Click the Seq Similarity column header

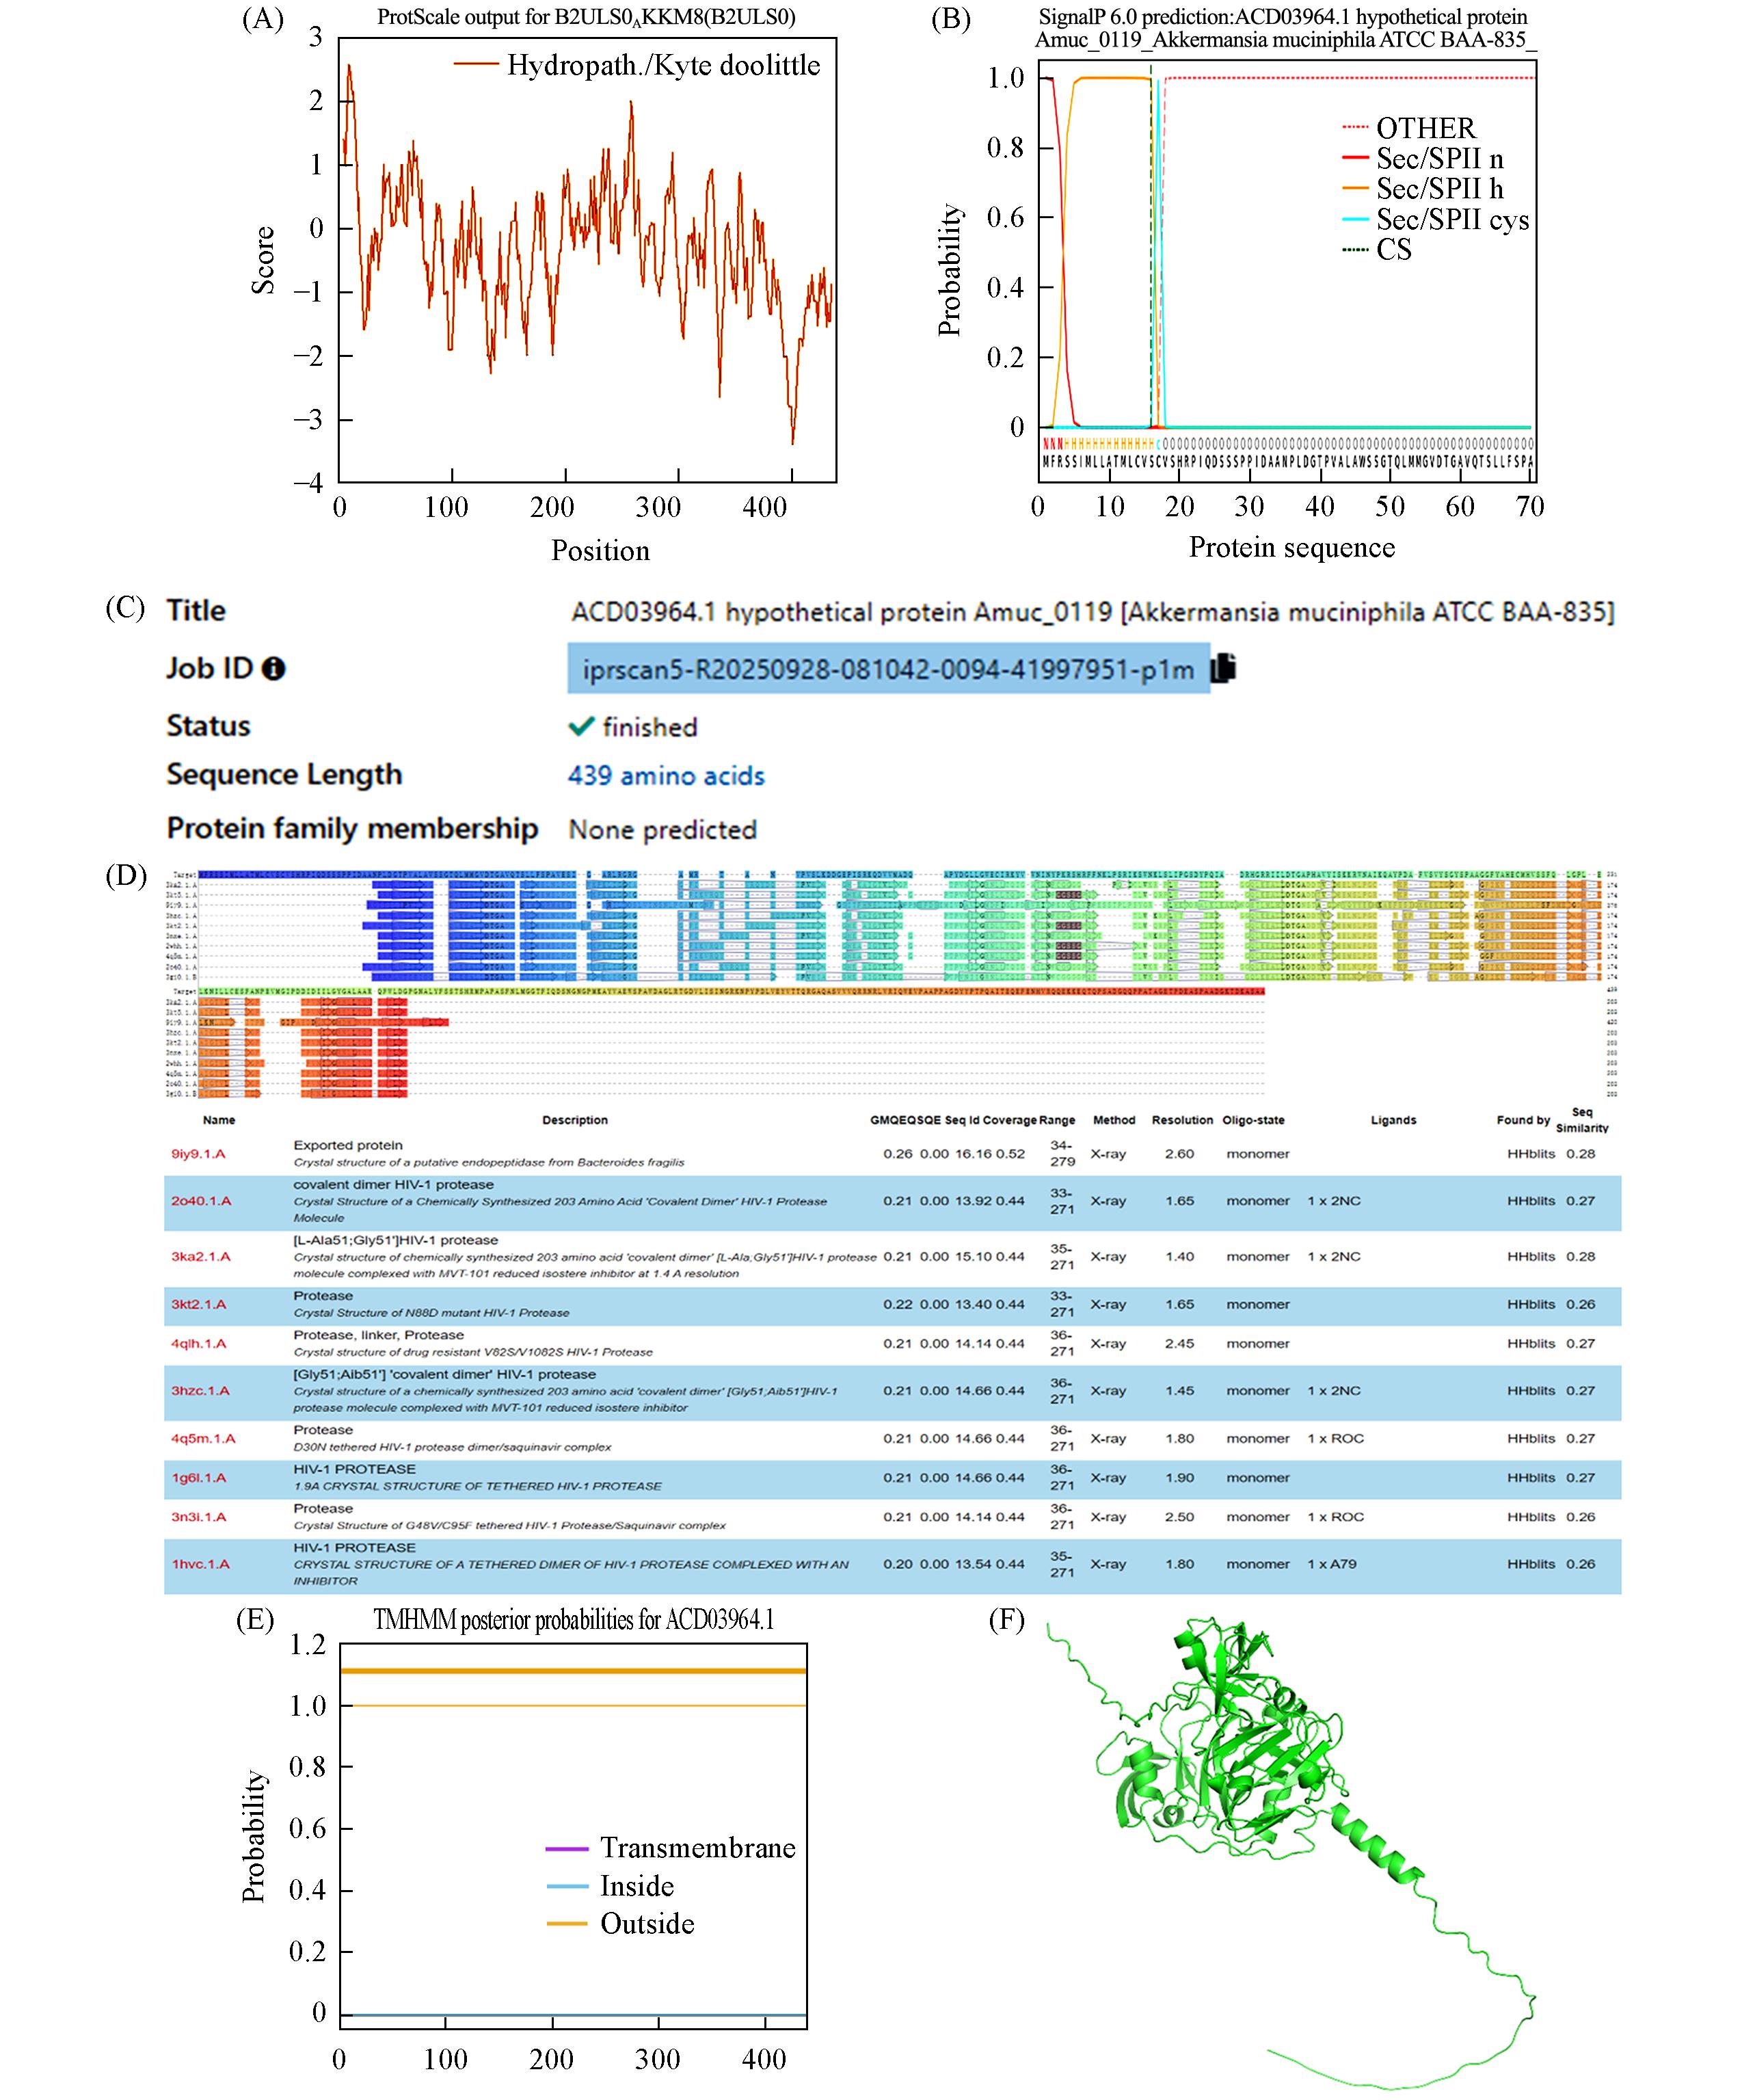coord(1582,1120)
